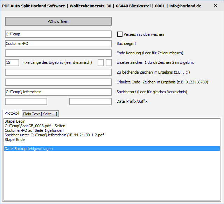Click the Speicherort label text
The height and width of the screenshot is (204, 224).
pos(152,92)
